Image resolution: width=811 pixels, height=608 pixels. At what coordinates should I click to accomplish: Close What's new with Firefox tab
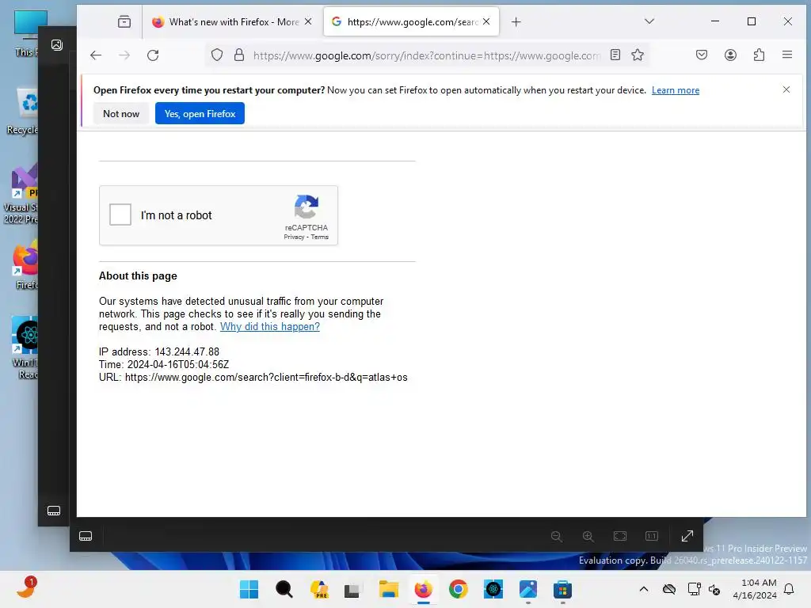pos(308,21)
